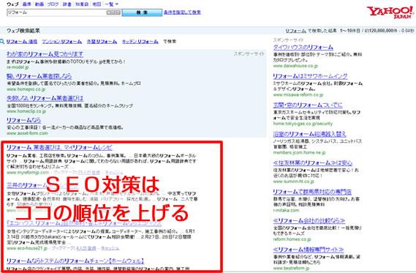Image resolution: width=416 pixels, height=273 pixels.
Task: Select the 地図 search tab
Action: pos(97,4)
